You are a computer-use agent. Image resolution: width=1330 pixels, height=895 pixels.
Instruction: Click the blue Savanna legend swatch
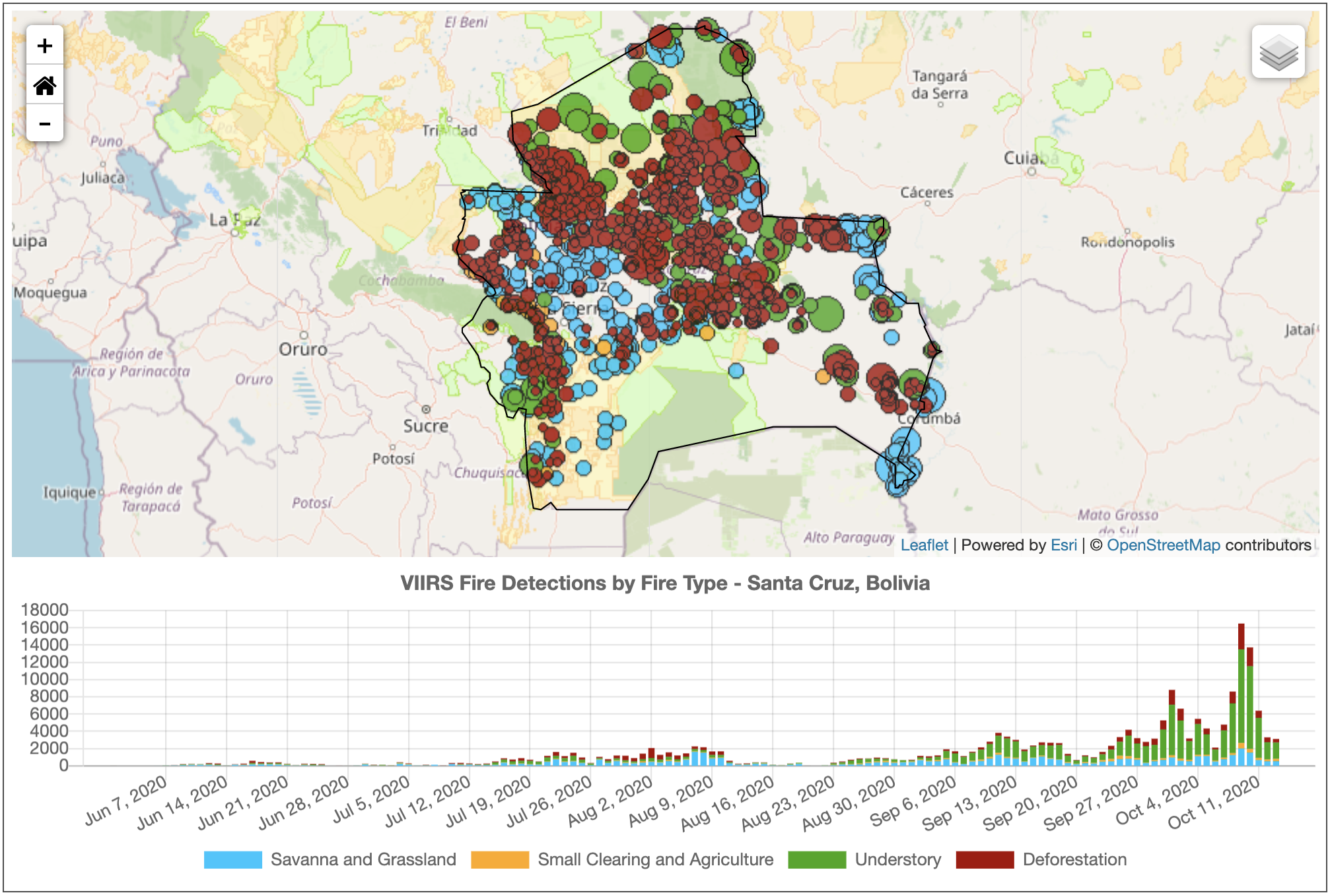click(x=232, y=859)
